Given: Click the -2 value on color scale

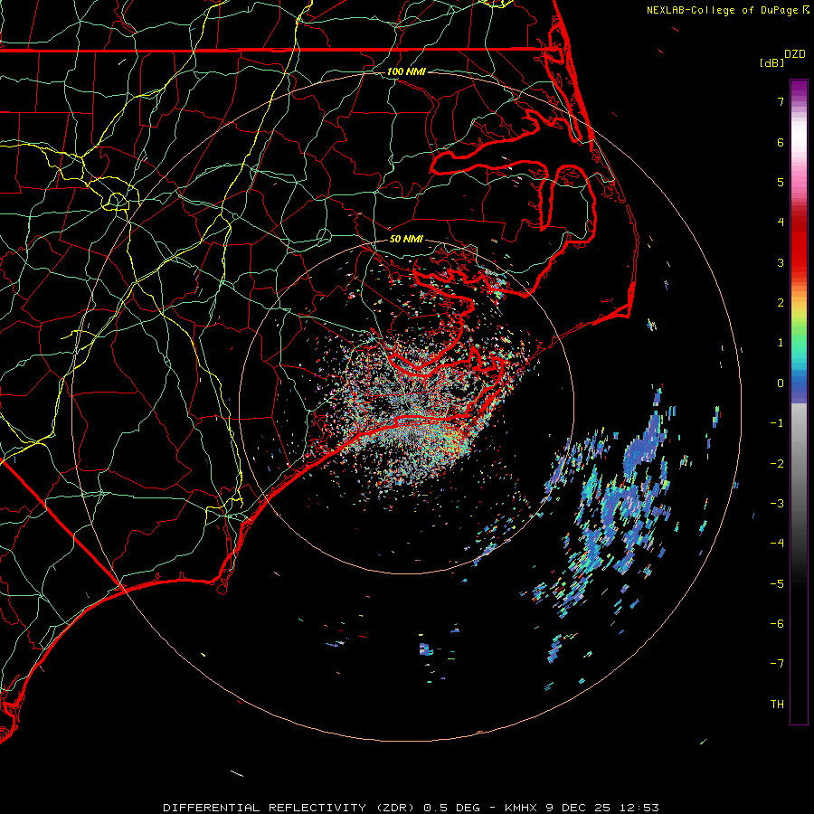Looking at the screenshot, I should (777, 463).
